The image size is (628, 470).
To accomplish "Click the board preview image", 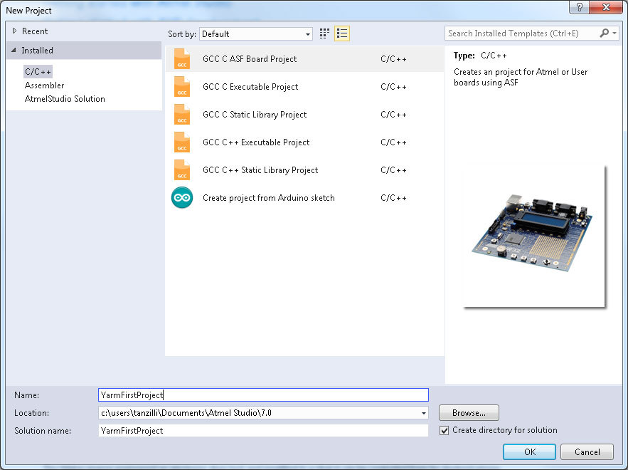I will point(534,237).
